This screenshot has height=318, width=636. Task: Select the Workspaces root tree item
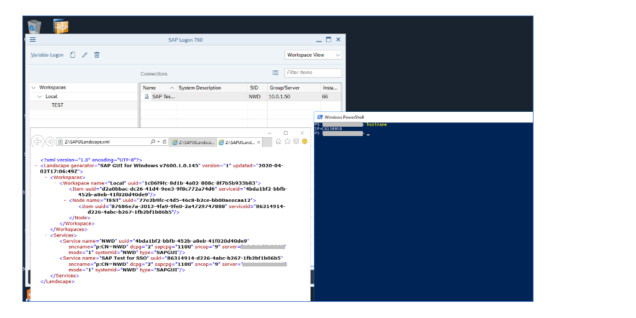click(52, 87)
